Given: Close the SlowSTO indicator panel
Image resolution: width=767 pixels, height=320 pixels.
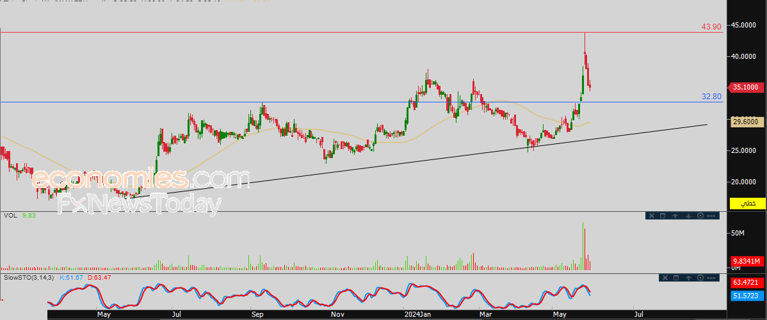Looking at the screenshot, I should coord(665,278).
